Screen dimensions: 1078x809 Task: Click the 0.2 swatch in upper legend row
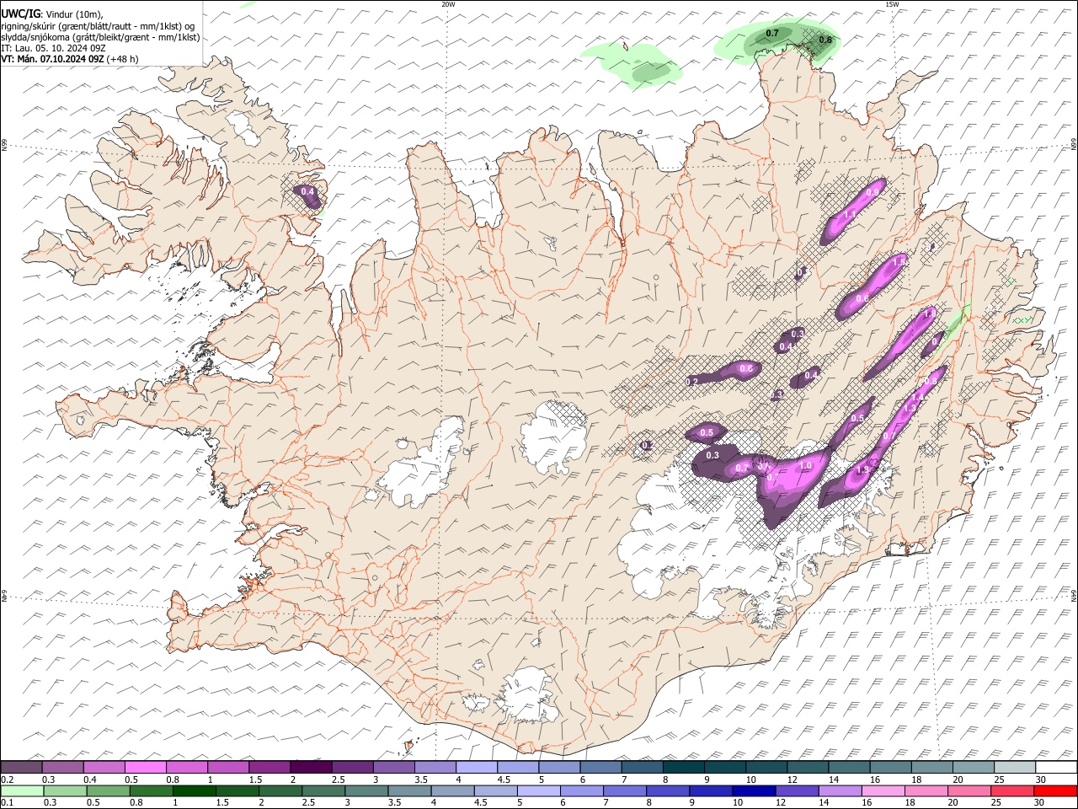point(22,767)
